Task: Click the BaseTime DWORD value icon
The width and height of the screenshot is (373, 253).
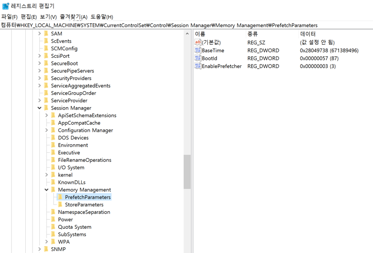Action: (x=198, y=50)
